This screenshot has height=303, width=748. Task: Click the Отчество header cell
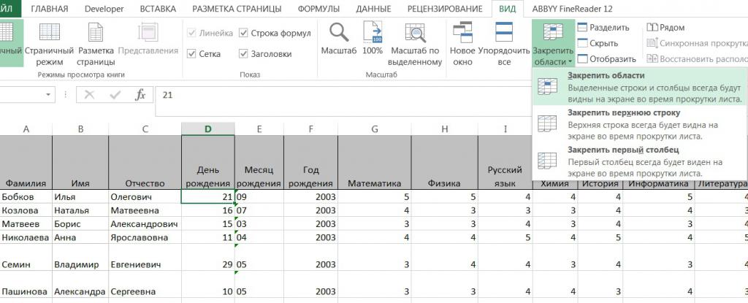coord(145,162)
